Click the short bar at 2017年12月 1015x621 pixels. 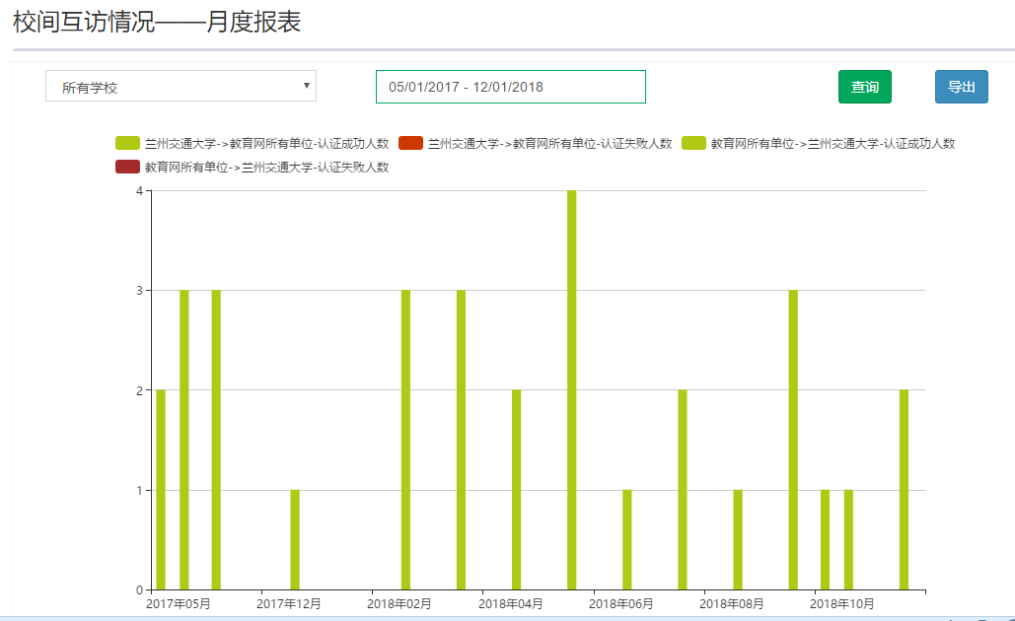[295, 539]
